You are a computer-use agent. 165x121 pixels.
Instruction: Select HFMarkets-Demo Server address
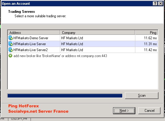pos(31,38)
